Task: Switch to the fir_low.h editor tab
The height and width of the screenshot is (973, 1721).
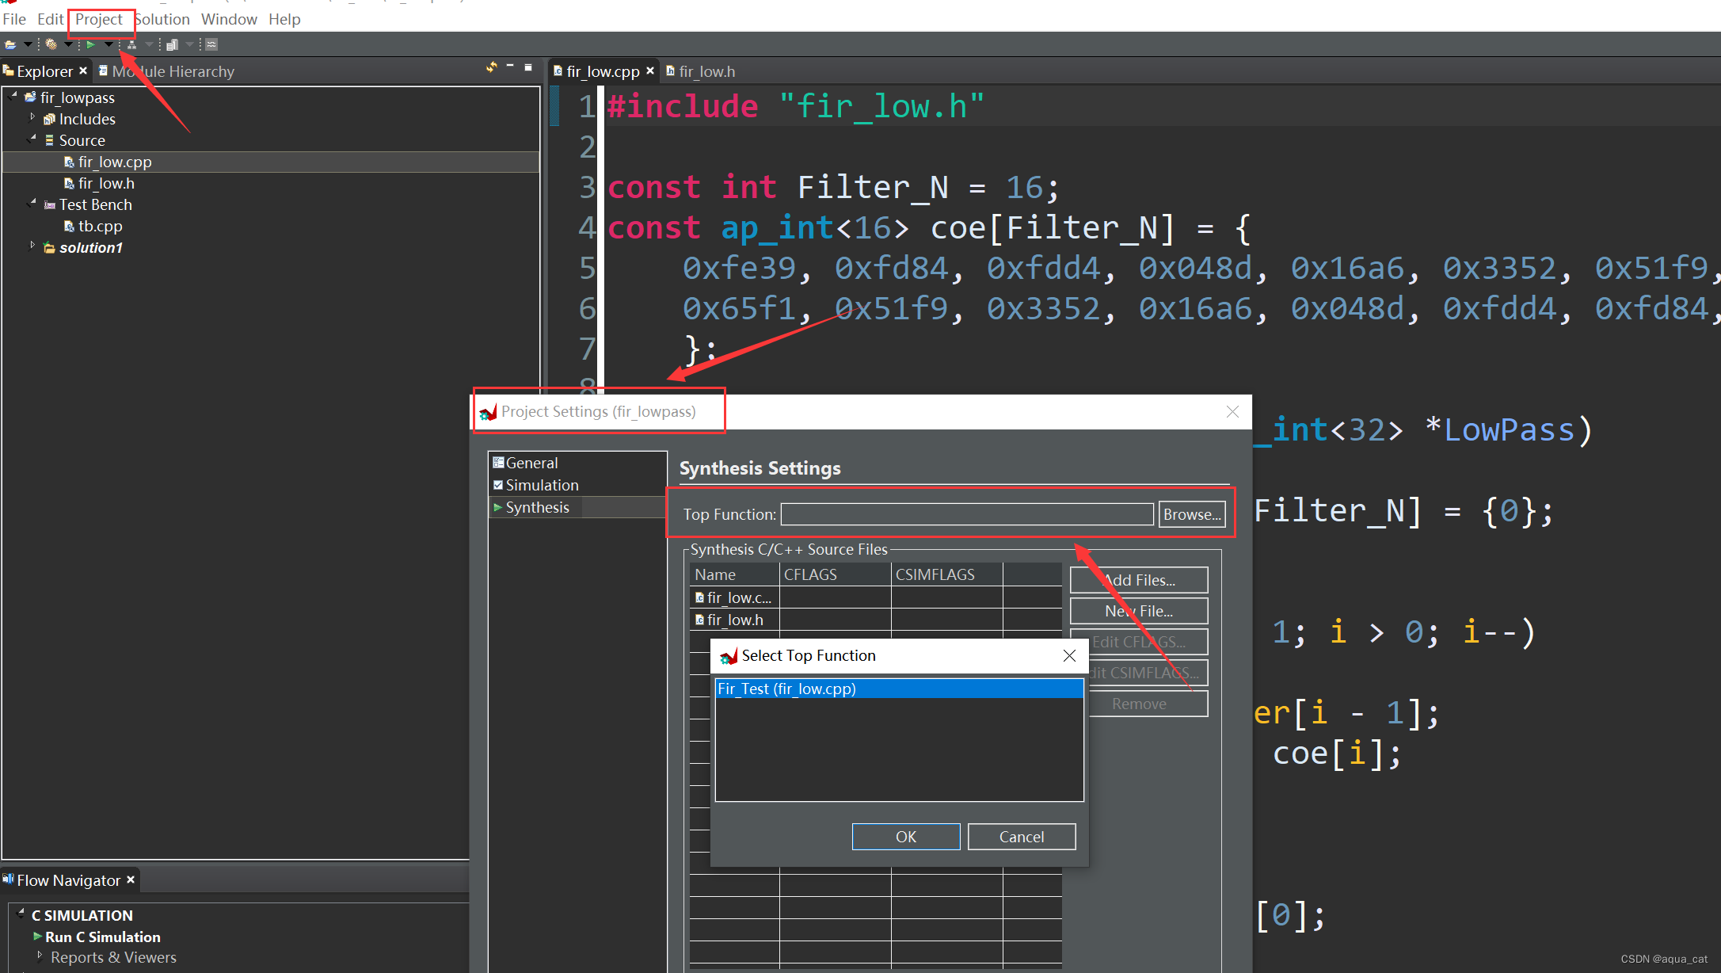Action: point(706,71)
